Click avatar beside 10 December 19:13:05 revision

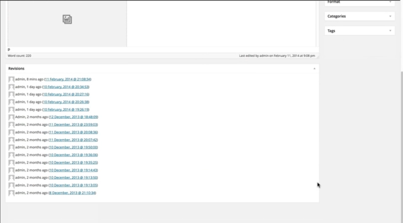12,185
